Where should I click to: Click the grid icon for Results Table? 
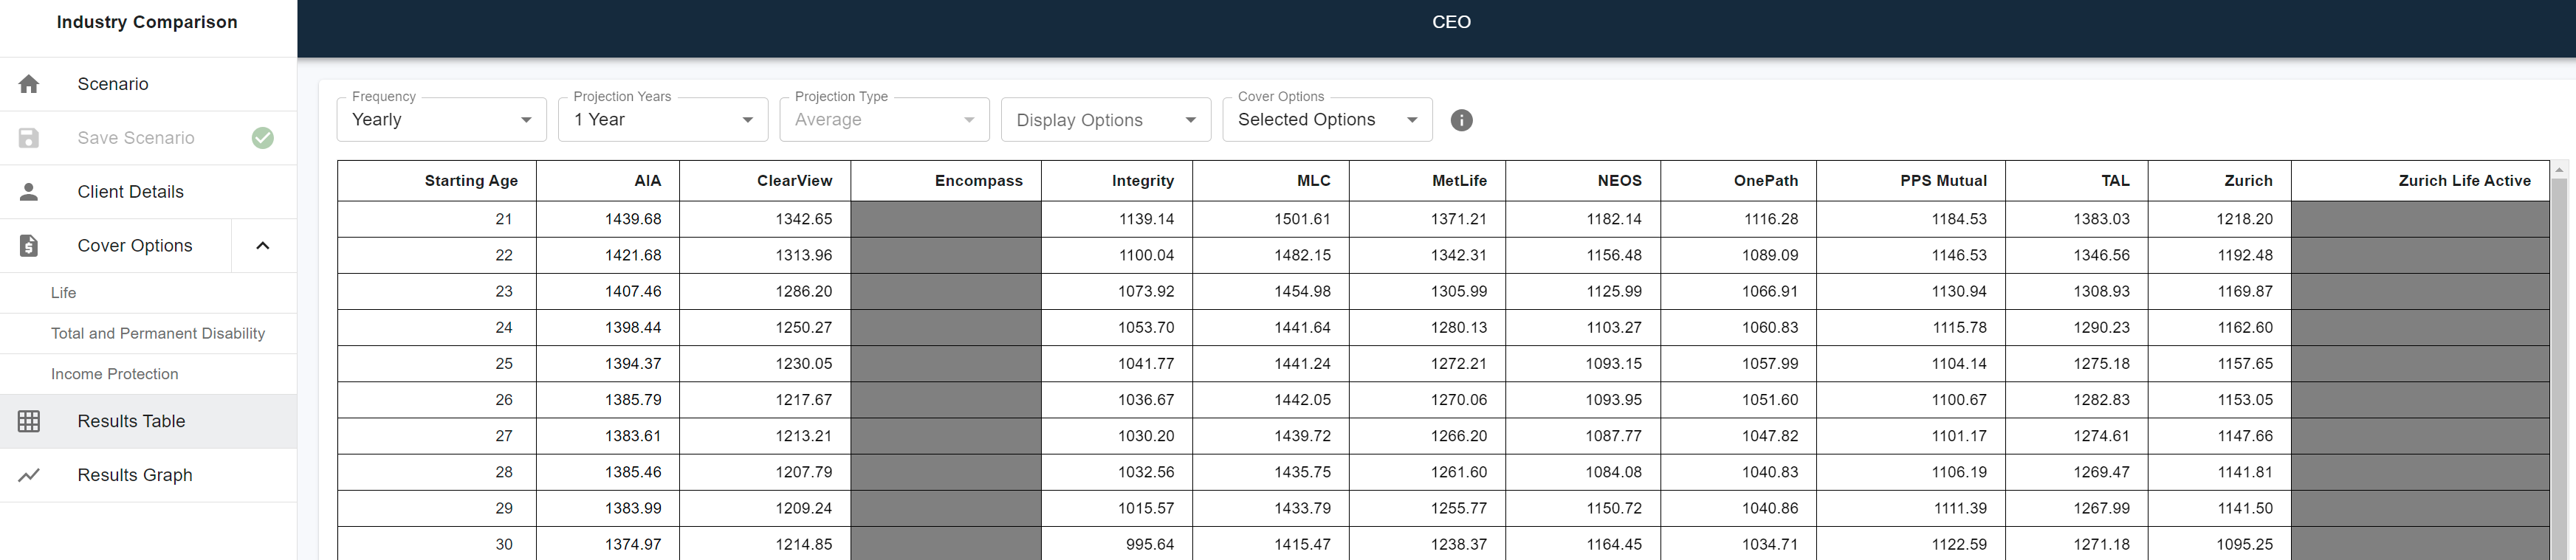tap(29, 421)
